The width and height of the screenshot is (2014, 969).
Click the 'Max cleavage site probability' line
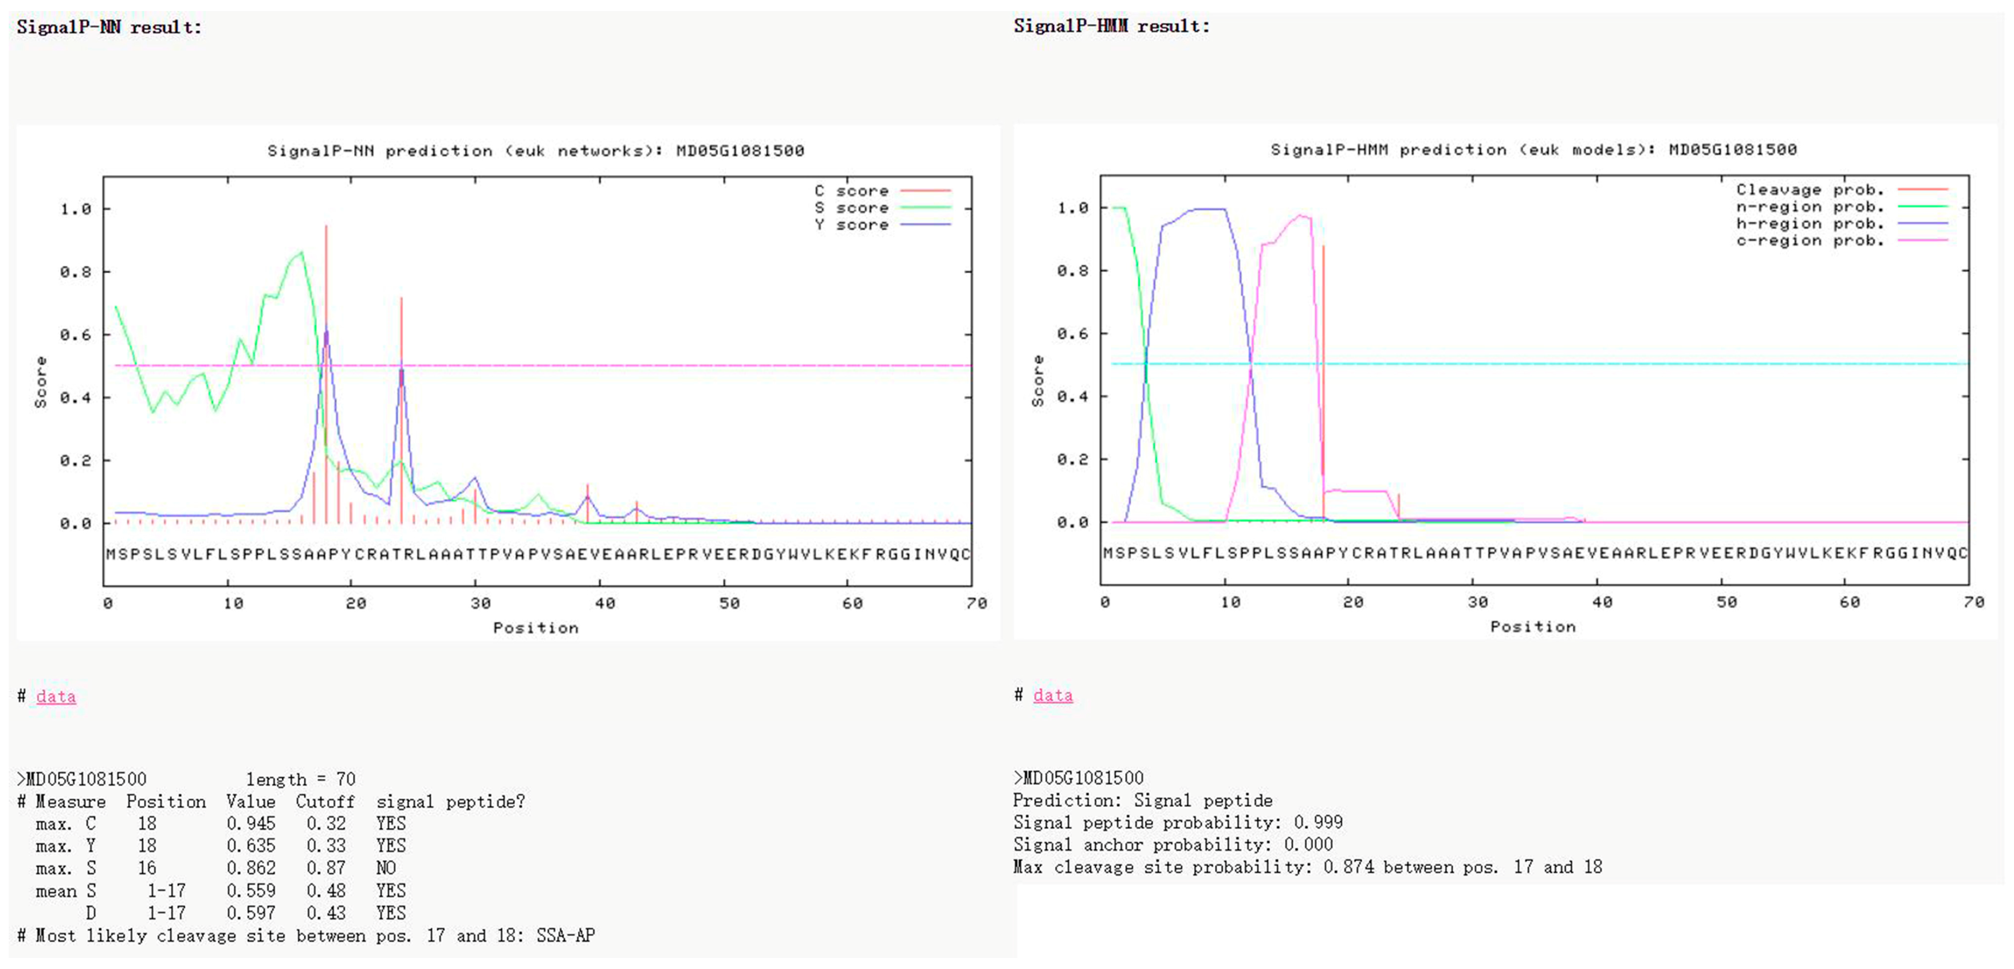(1307, 867)
